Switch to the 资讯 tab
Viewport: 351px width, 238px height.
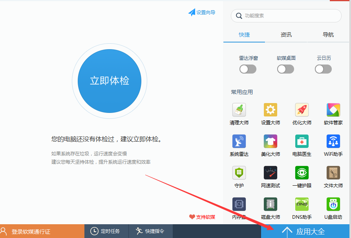tap(286, 35)
